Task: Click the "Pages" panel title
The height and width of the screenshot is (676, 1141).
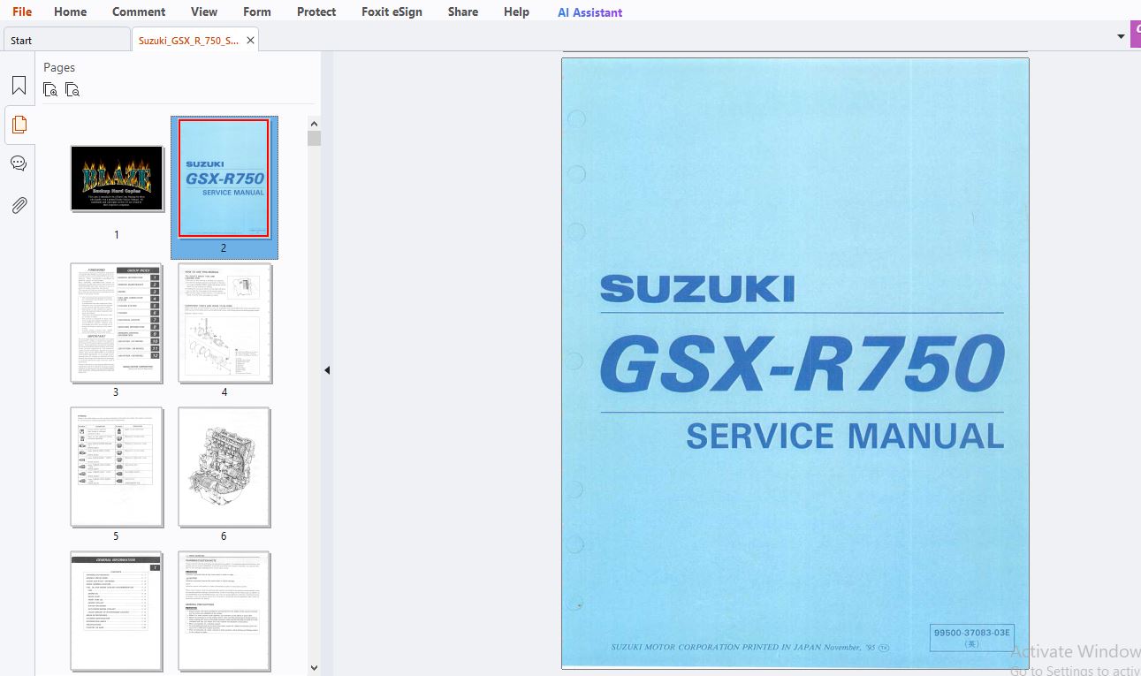Action: 59,67
